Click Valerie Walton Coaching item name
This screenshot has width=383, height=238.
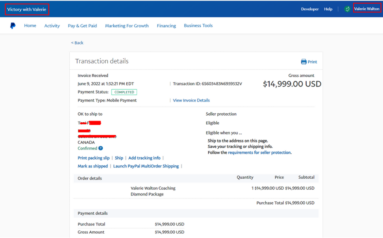pyautogui.click(x=153, y=188)
